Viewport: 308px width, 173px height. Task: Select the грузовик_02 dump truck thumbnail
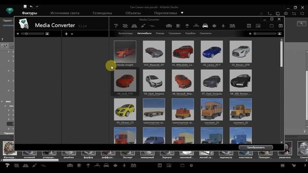[241, 109]
